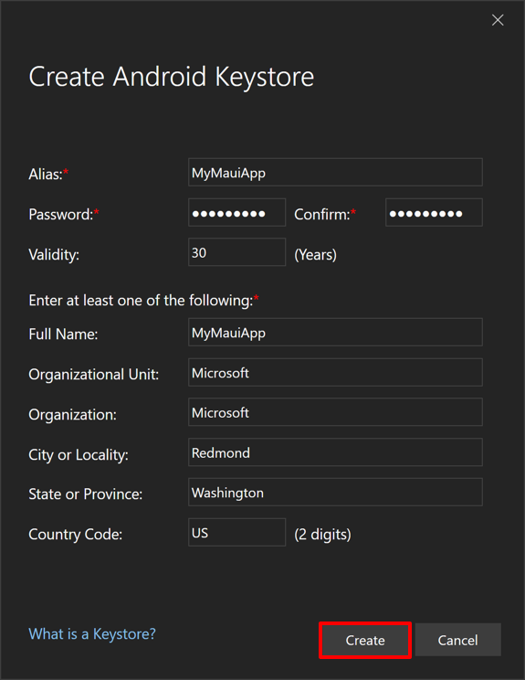
Task: Click the City or Locality label
Action: pos(79,454)
